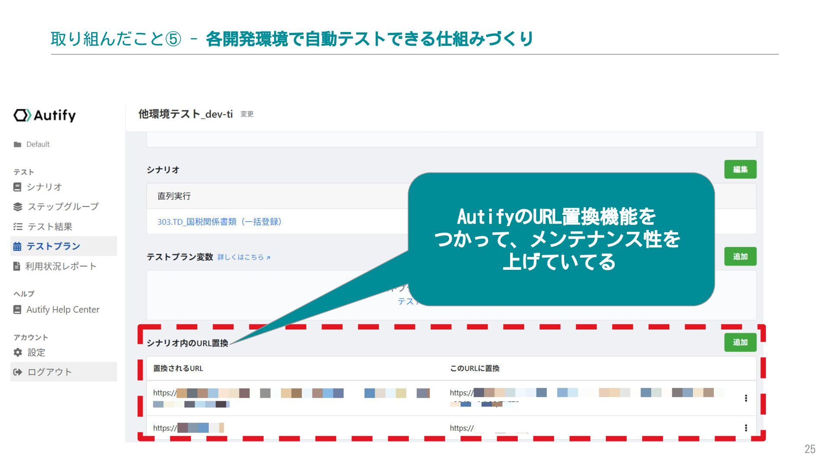This screenshot has width=830, height=467.
Task: Click the Autify Help Center book icon
Action: point(17,310)
